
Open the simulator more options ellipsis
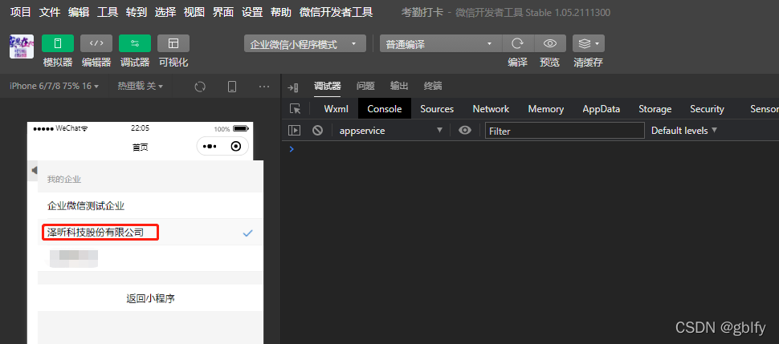click(x=264, y=87)
